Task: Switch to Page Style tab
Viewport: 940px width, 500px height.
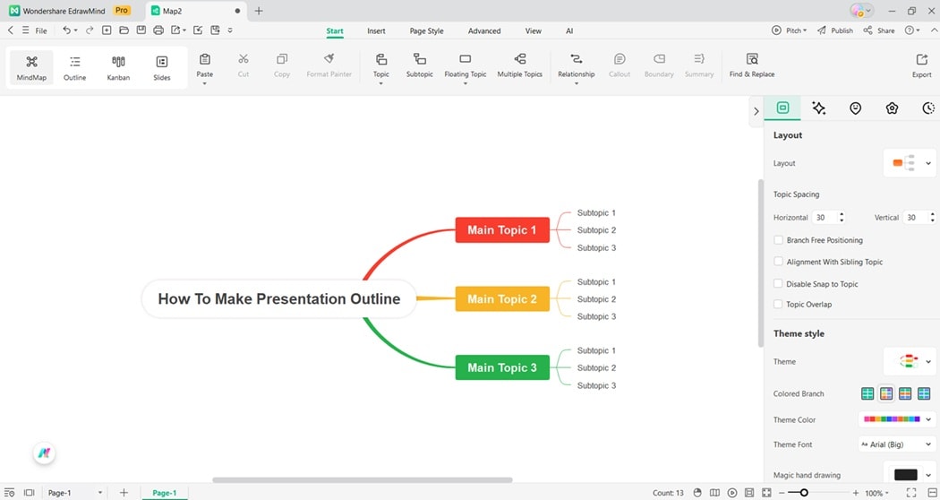Action: click(426, 31)
